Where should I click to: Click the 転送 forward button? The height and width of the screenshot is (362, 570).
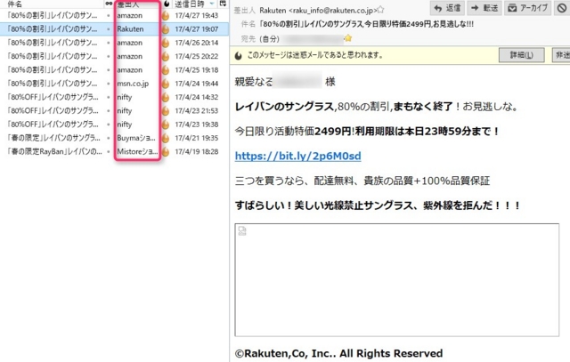tap(484, 8)
